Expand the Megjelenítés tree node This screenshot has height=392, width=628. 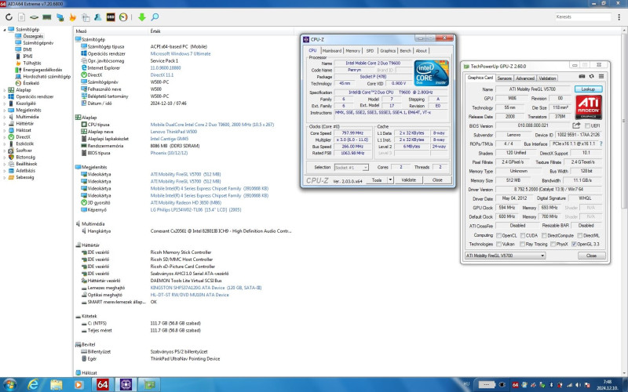[5, 110]
